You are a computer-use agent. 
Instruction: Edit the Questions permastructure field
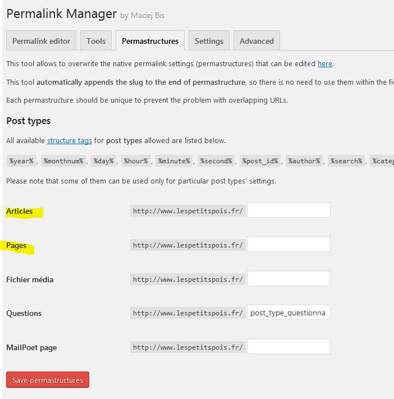click(x=288, y=313)
